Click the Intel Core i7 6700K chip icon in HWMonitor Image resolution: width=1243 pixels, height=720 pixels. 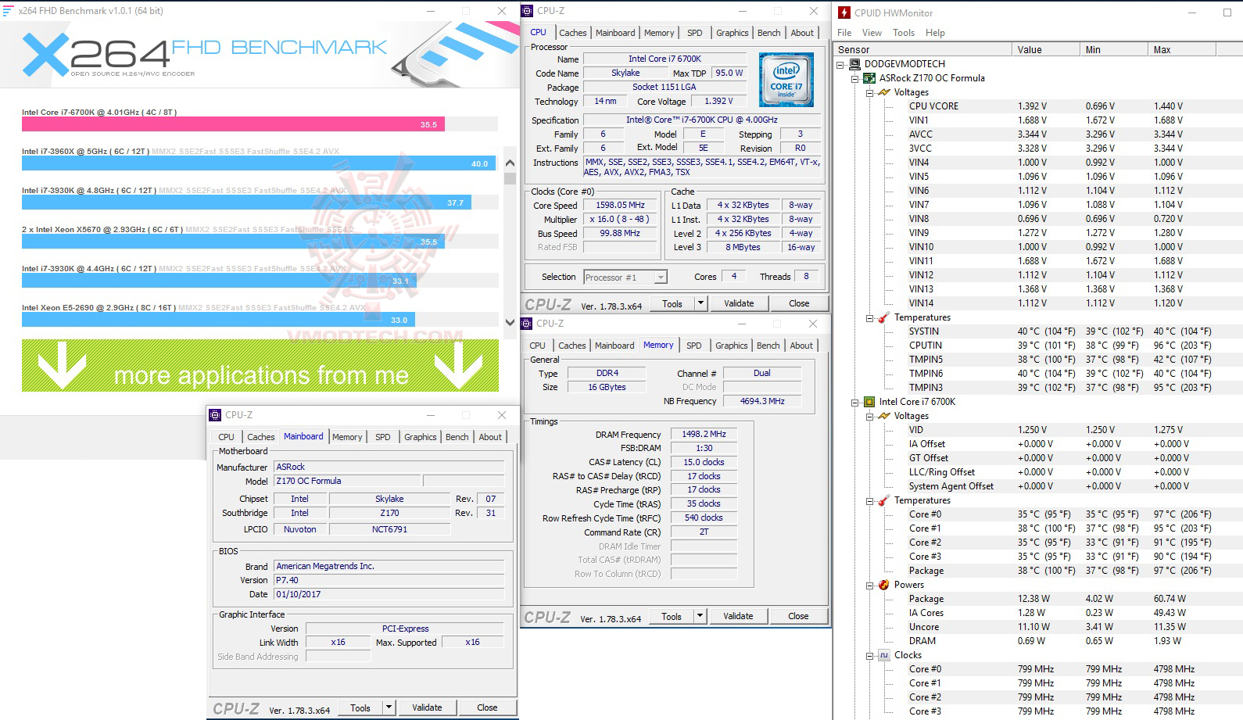coord(869,402)
